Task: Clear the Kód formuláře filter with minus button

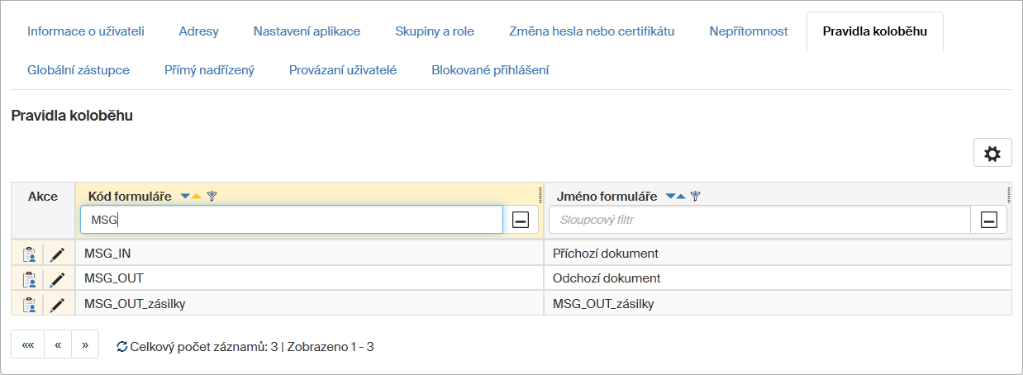Action: pyautogui.click(x=521, y=220)
